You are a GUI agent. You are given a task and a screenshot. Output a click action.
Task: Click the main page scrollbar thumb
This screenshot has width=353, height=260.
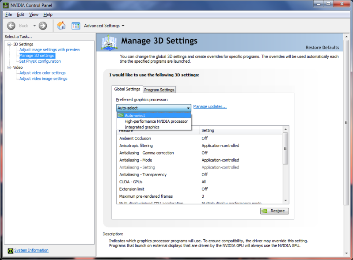point(346,122)
